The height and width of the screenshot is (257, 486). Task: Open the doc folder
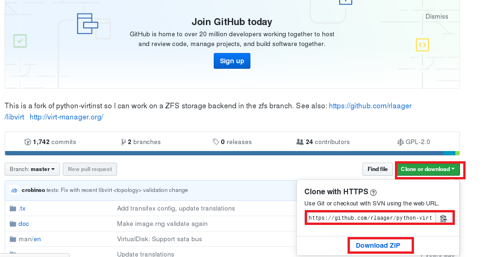click(24, 224)
